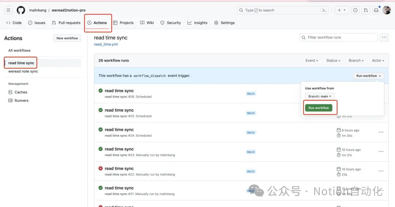Viewport: 395px width, 207px height.
Task: Click main branch label on run #24
Action: [x=251, y=132]
